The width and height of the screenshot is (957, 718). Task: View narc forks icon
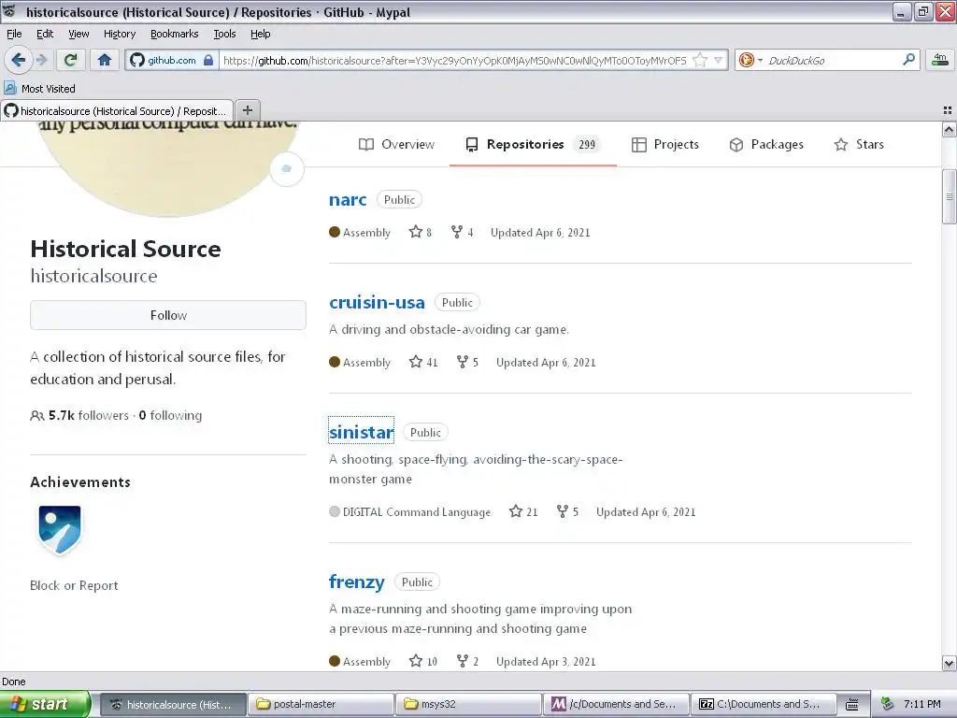[x=456, y=232]
